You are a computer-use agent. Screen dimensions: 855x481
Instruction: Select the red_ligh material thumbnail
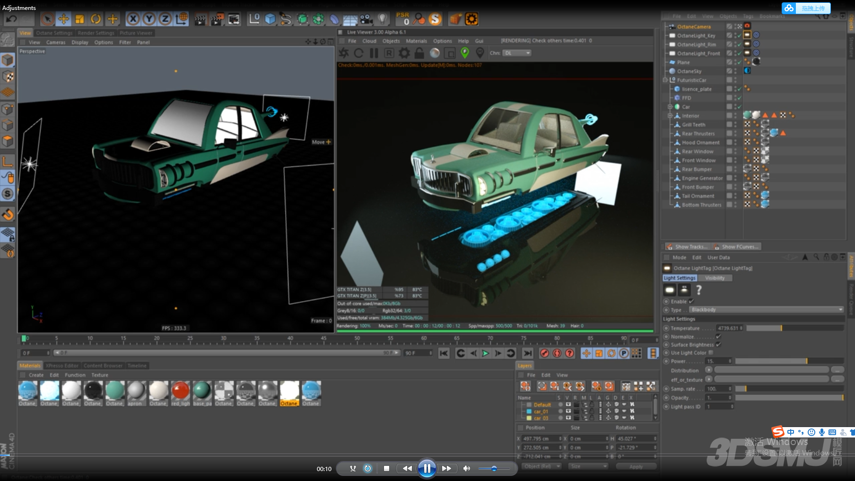click(x=180, y=394)
